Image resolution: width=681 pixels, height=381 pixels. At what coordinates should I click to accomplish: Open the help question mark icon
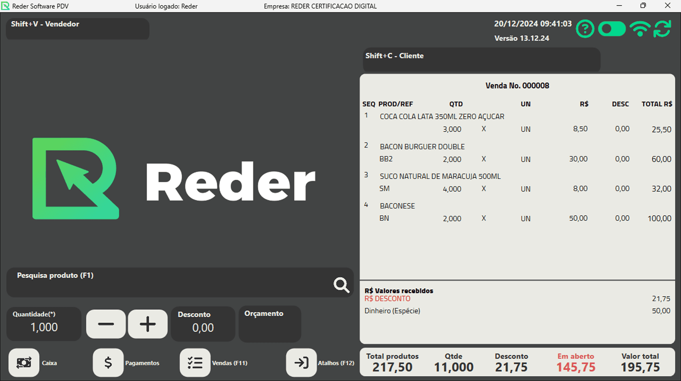(585, 29)
